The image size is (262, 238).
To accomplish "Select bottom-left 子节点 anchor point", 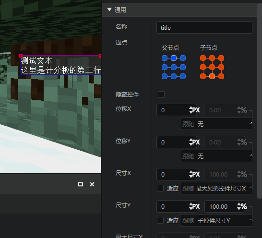I will (203, 76).
